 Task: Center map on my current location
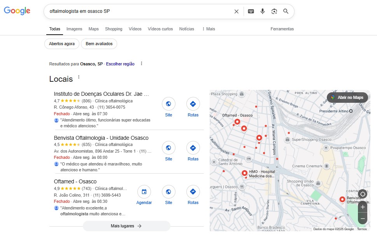click(363, 194)
